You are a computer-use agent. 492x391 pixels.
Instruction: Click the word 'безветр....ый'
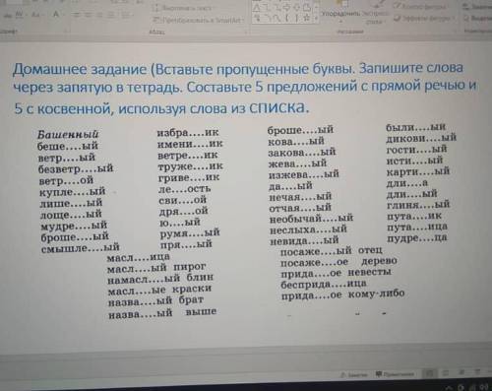click(76, 168)
